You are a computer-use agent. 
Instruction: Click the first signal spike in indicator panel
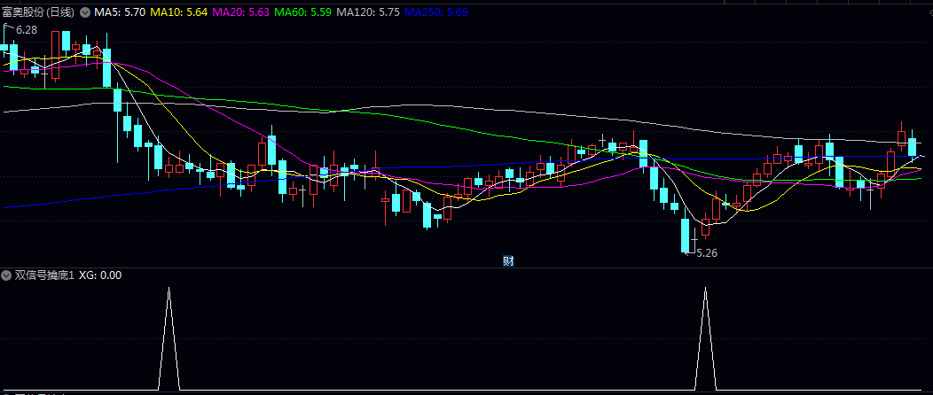point(169,338)
